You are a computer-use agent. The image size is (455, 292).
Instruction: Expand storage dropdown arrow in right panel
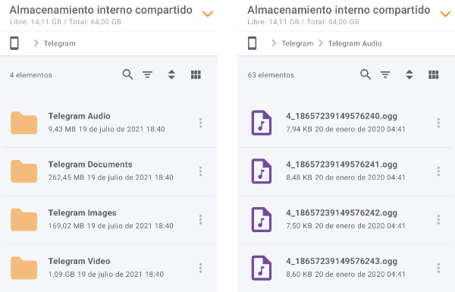tap(445, 14)
